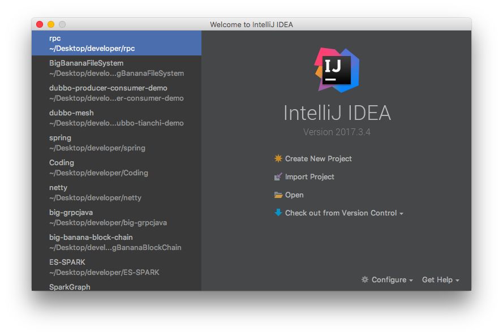Click path ending in gBananaBlockChain

click(115, 248)
